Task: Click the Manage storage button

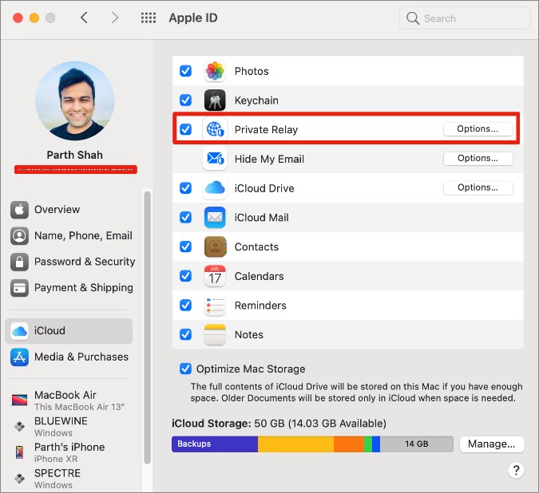Action: tap(491, 444)
